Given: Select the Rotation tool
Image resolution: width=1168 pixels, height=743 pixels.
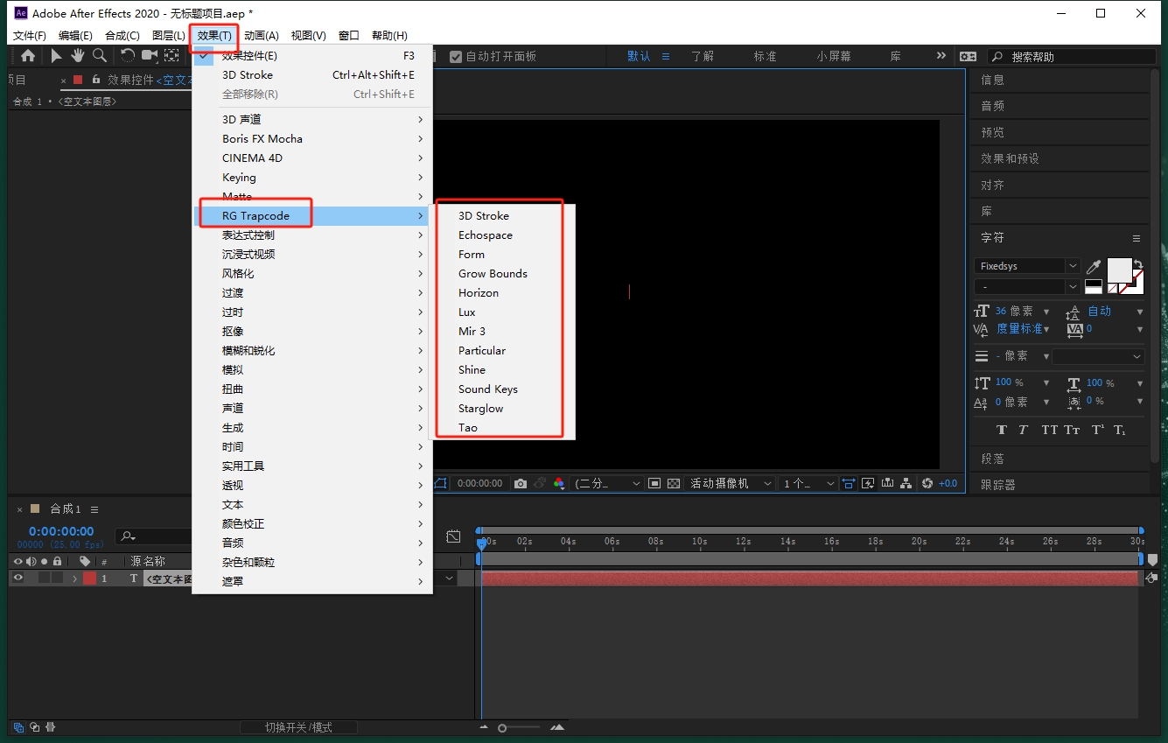Looking at the screenshot, I should click(x=128, y=56).
